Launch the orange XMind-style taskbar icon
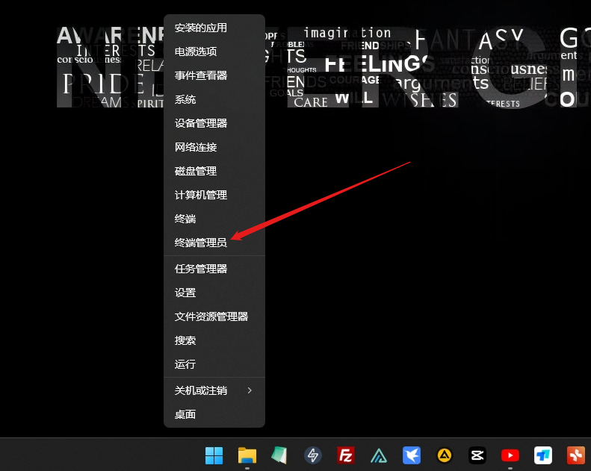591x471 pixels. tap(575, 455)
